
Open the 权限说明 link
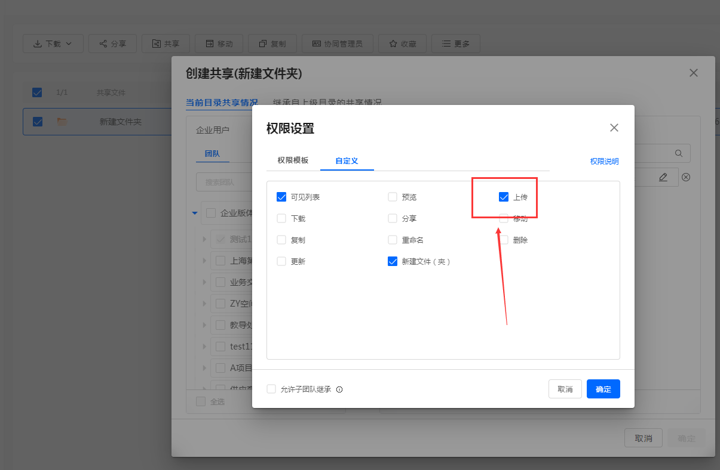pyautogui.click(x=605, y=161)
